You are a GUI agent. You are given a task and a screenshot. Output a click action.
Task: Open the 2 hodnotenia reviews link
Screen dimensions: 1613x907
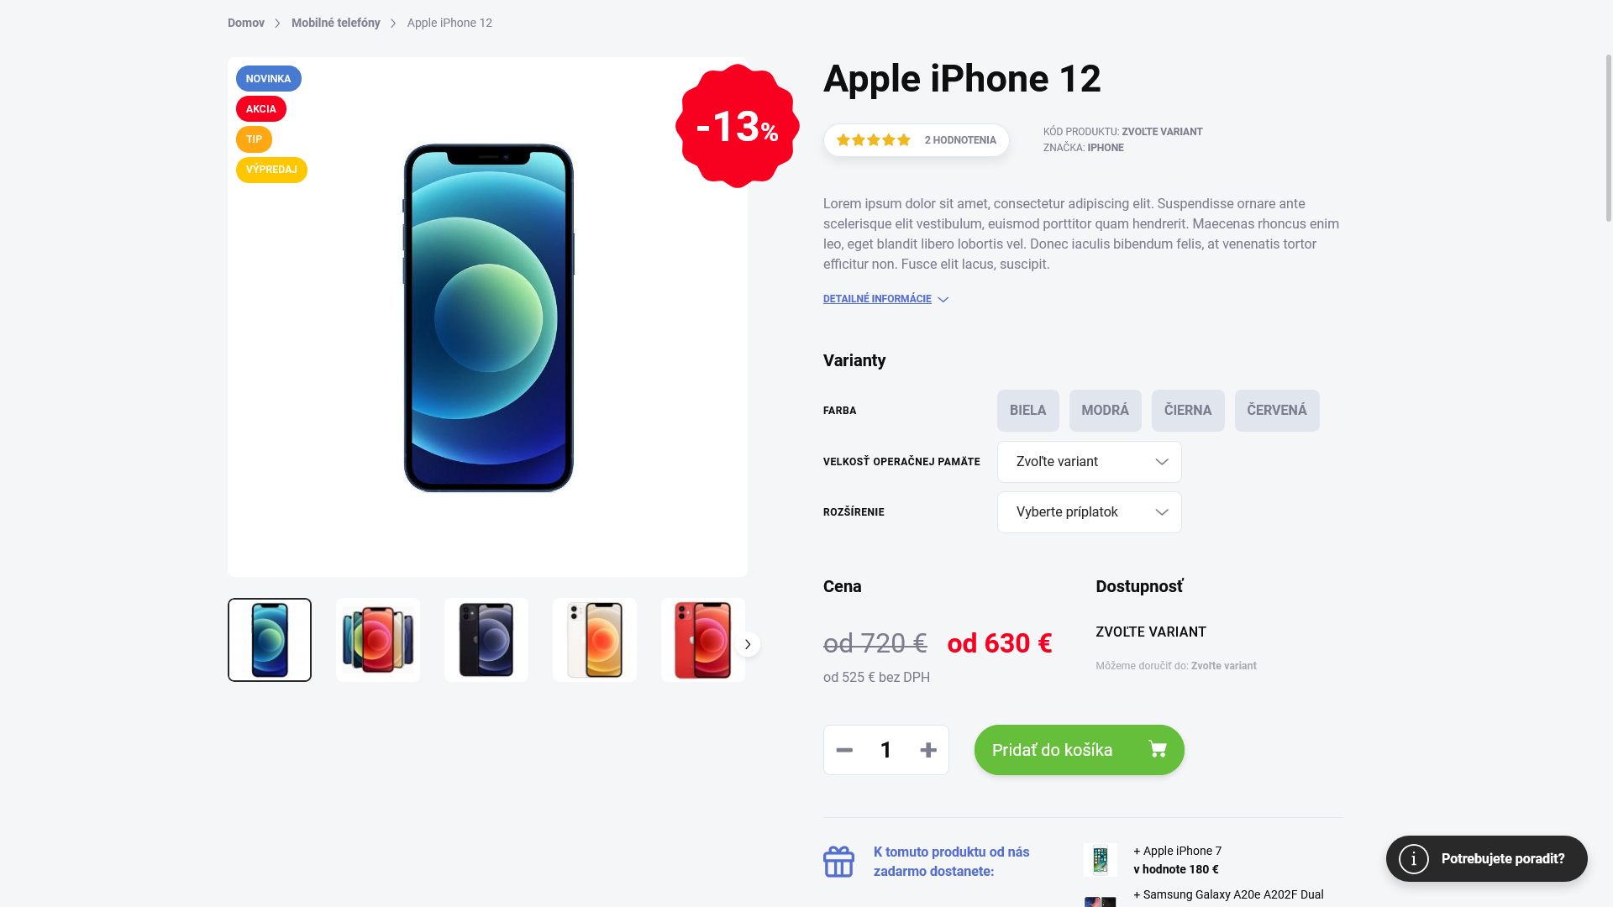[960, 140]
